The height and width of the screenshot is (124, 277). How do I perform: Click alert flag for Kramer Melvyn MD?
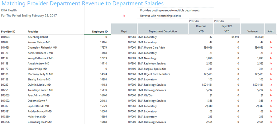coord(270,42)
